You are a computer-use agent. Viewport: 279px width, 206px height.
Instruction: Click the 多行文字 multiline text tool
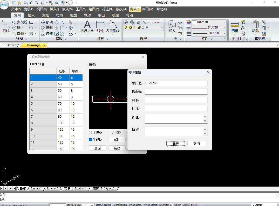(x=87, y=27)
